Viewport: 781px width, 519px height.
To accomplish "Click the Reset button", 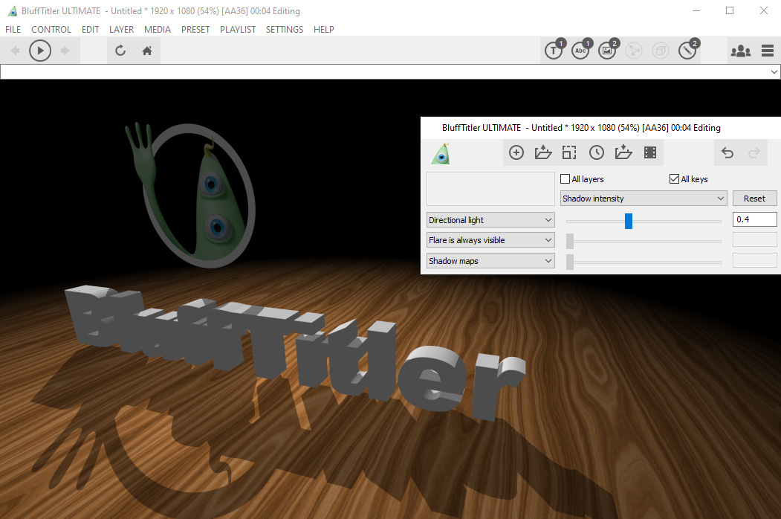I will 754,199.
